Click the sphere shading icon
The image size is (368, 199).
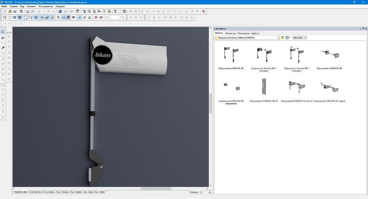[47, 17]
